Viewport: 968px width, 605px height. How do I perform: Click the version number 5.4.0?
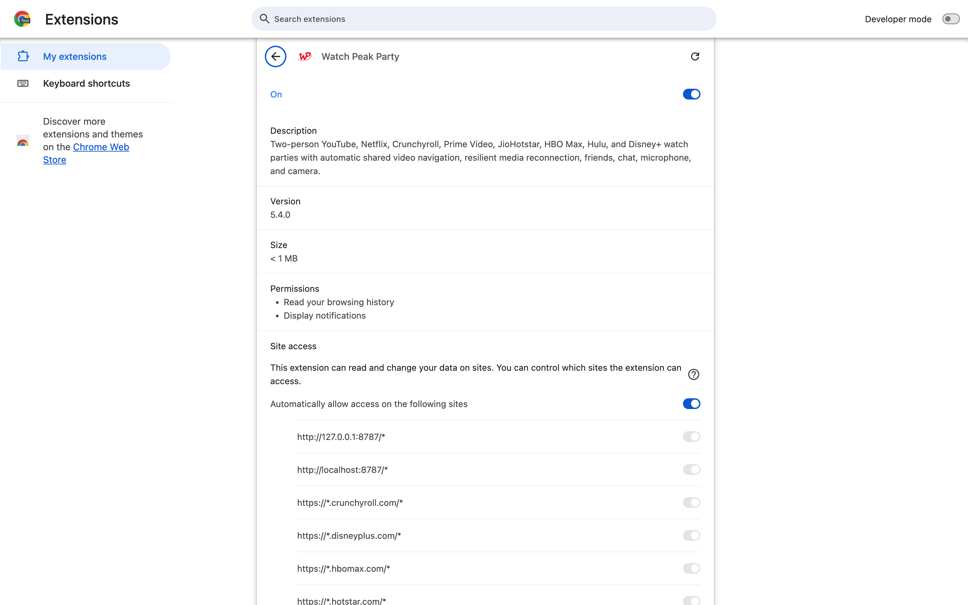280,215
